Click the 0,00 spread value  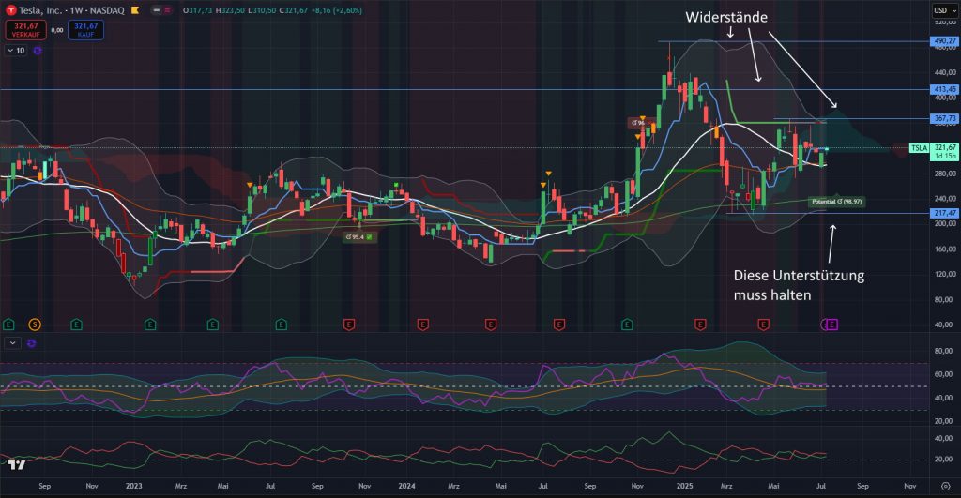pyautogui.click(x=57, y=30)
